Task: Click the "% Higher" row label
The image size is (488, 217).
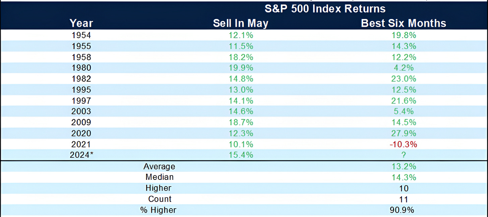Action: pyautogui.click(x=158, y=210)
